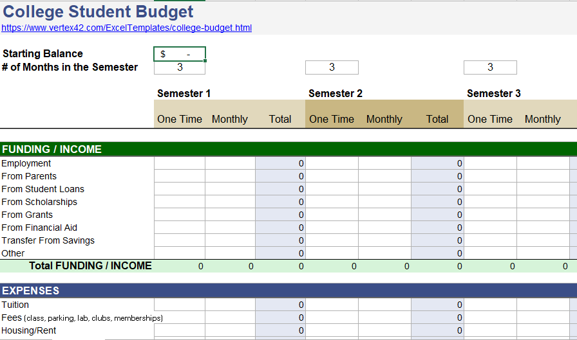The image size is (577, 340).
Task: Click the Total FUNDING / INCOME label
Action: pyautogui.click(x=90, y=265)
